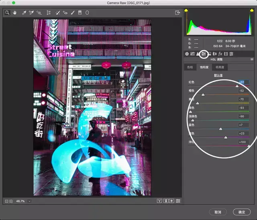Select the Zoom tool
Screen dimensions: 257x220
pos(7,12)
